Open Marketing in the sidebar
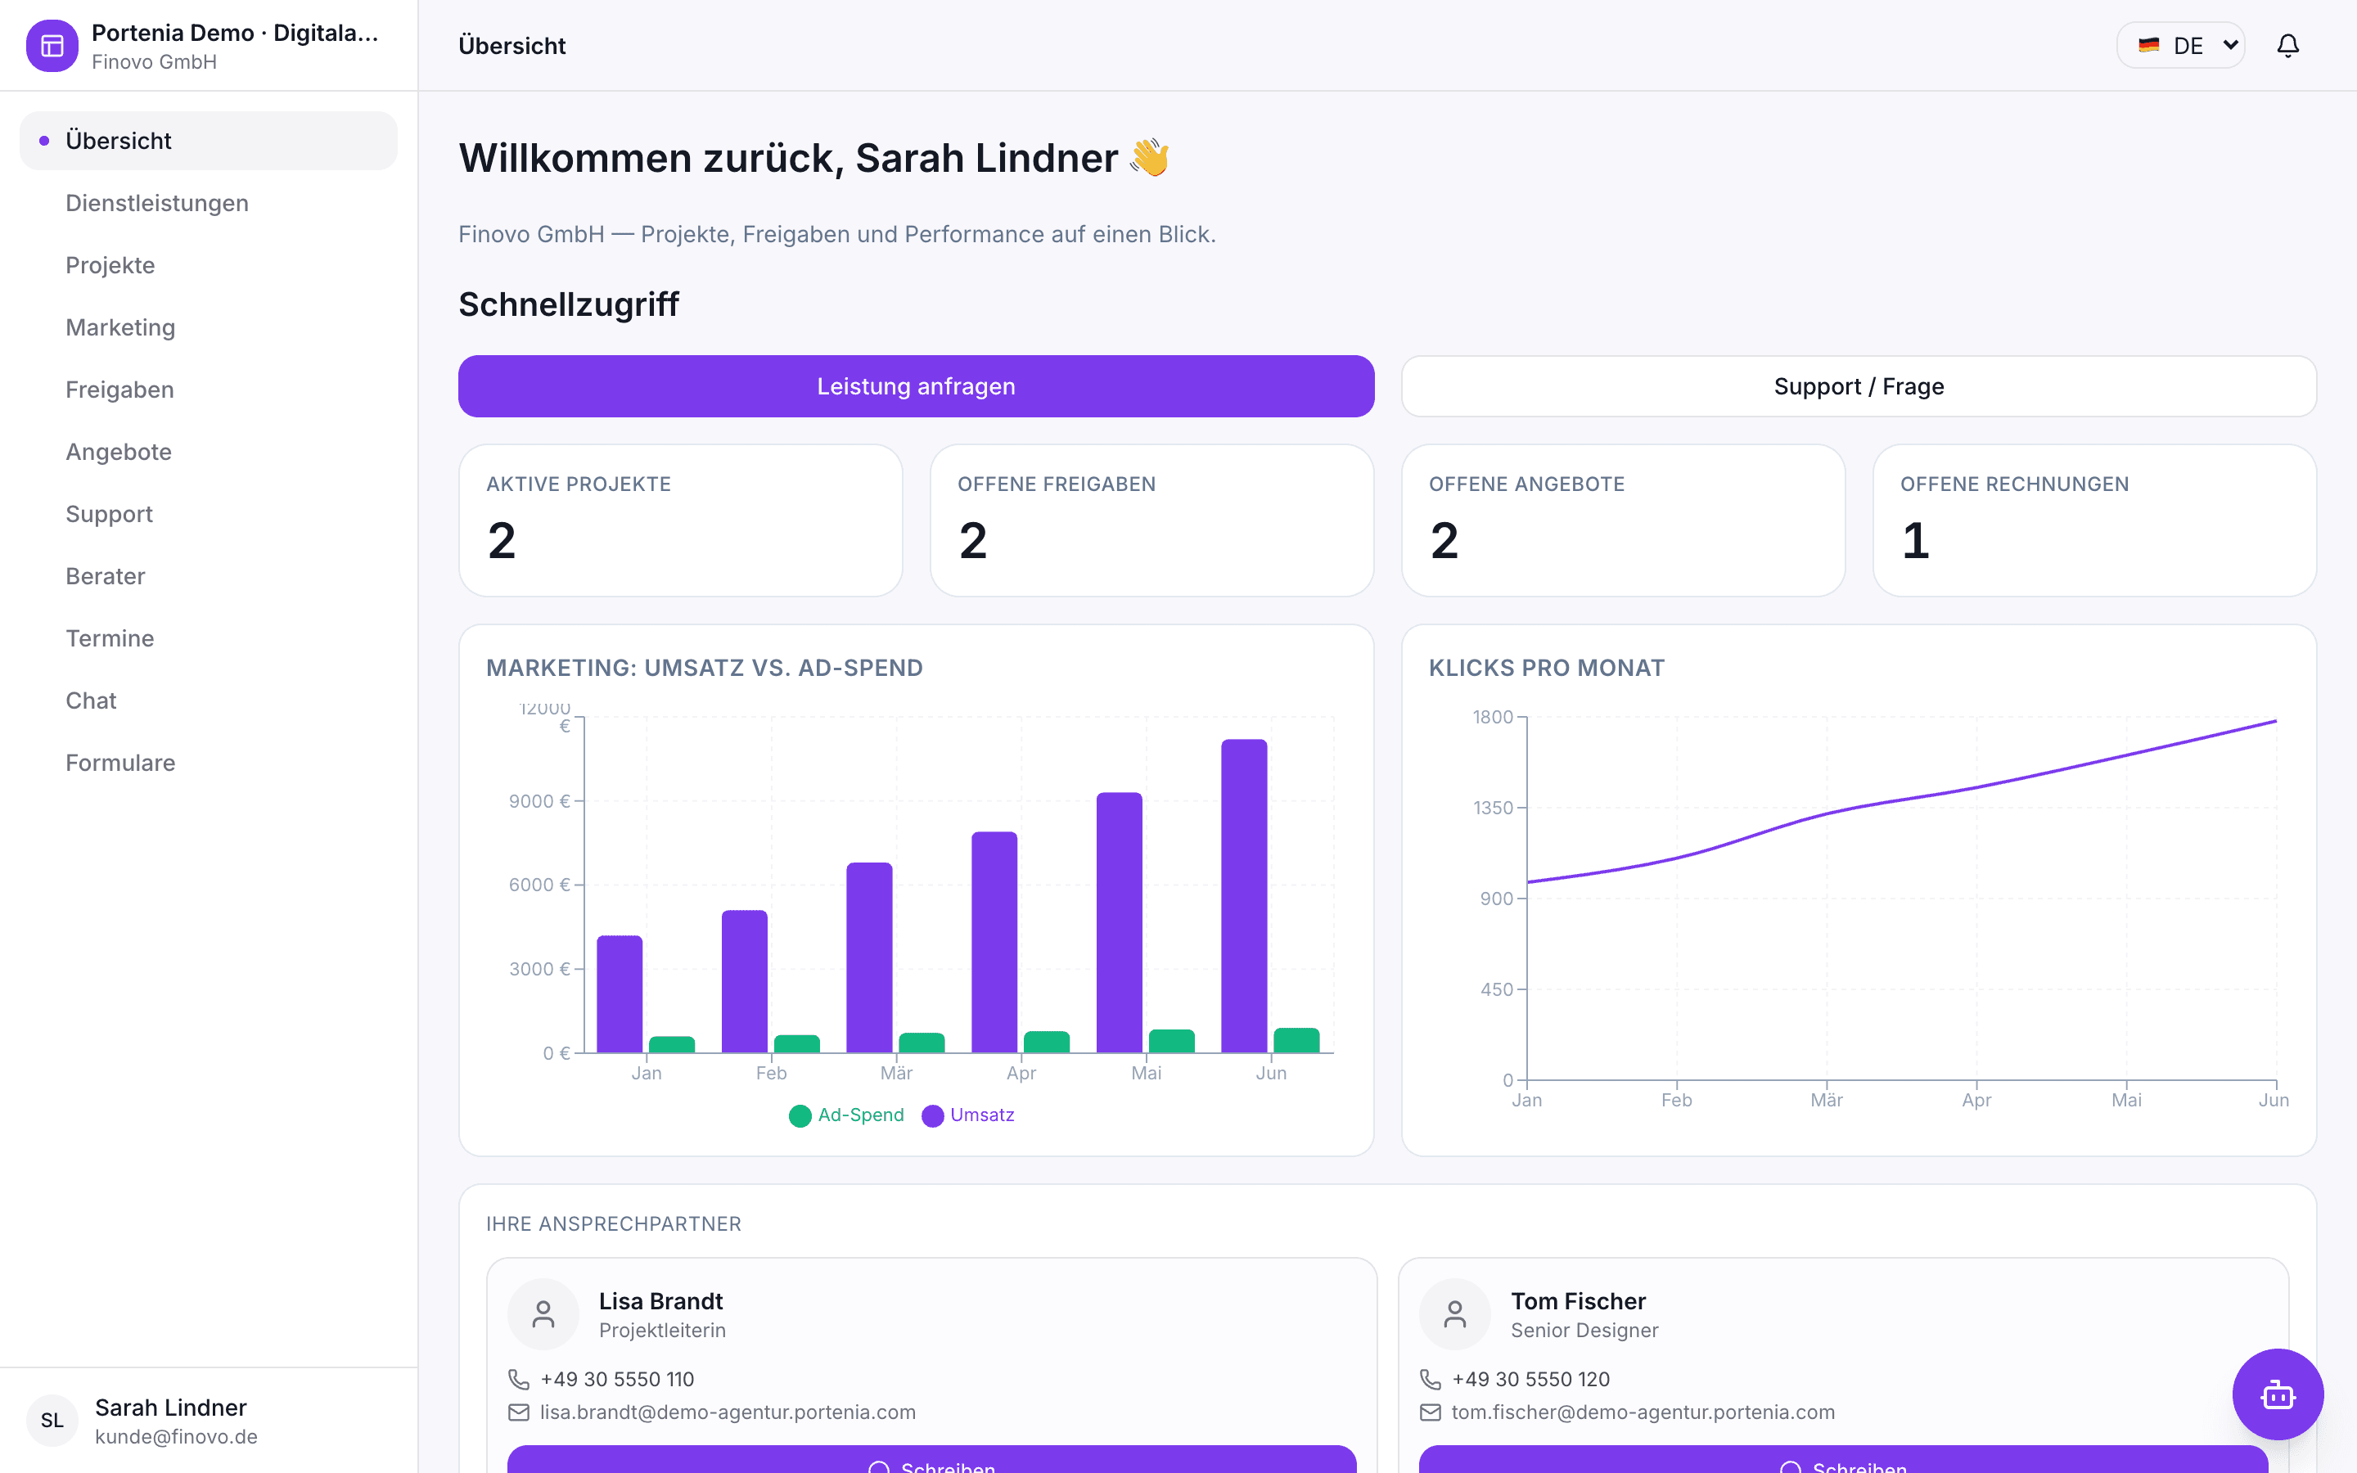Screen dimensions: 2357x1473 click(x=209, y=327)
